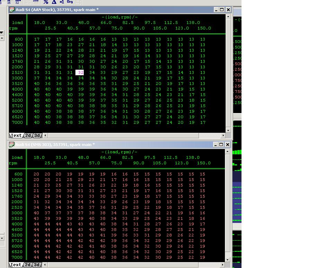Open the SMS 303 window system icon
The height and width of the screenshot is (268, 319).
(x=12, y=145)
